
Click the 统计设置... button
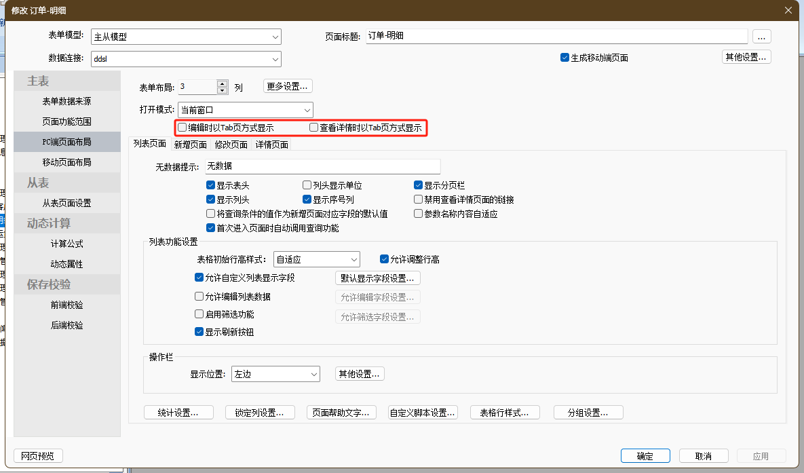[x=178, y=413]
